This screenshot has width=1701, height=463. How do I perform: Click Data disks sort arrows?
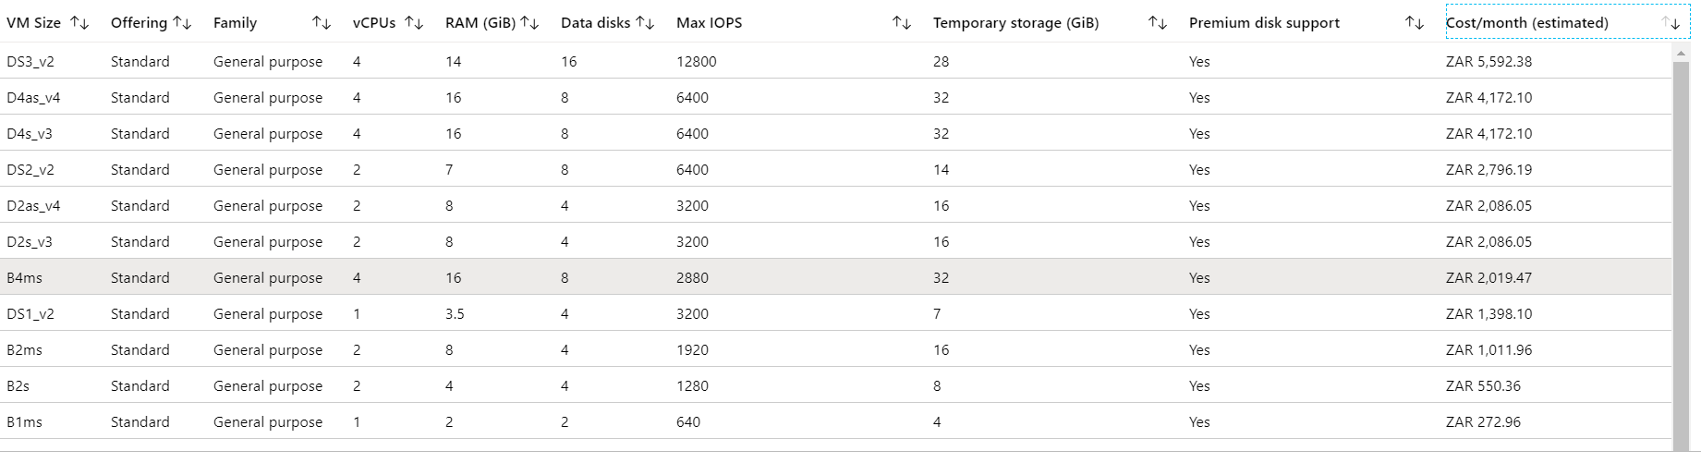click(645, 23)
